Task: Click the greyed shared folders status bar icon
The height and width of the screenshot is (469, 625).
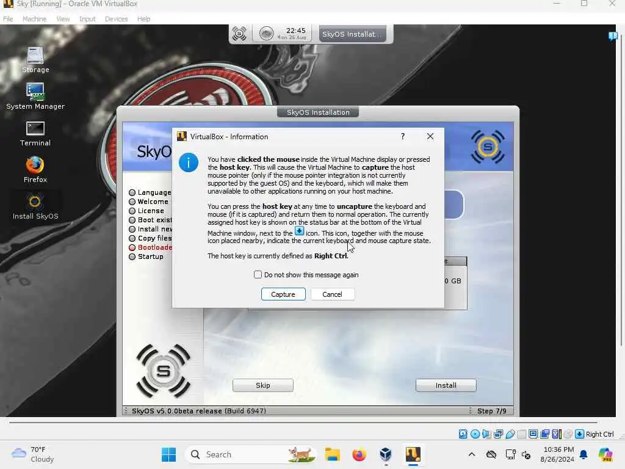Action: pos(521,434)
